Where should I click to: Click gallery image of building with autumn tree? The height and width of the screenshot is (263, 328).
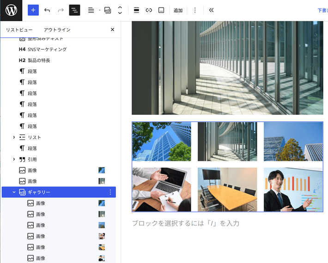click(x=293, y=141)
